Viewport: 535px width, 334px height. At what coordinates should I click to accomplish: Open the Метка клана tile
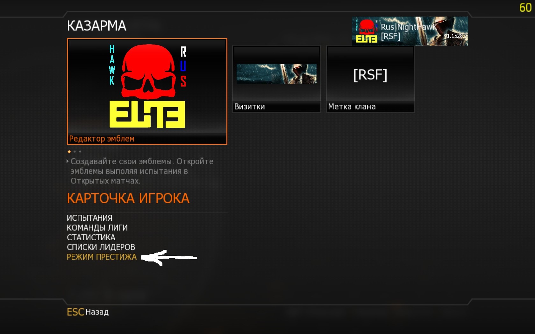tap(370, 79)
